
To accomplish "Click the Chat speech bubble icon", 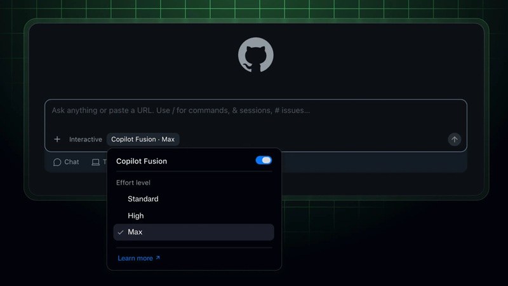I will click(57, 162).
